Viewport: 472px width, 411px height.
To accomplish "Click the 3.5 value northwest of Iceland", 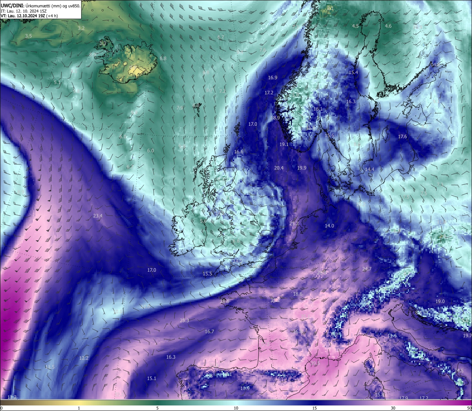I will pos(28,36).
